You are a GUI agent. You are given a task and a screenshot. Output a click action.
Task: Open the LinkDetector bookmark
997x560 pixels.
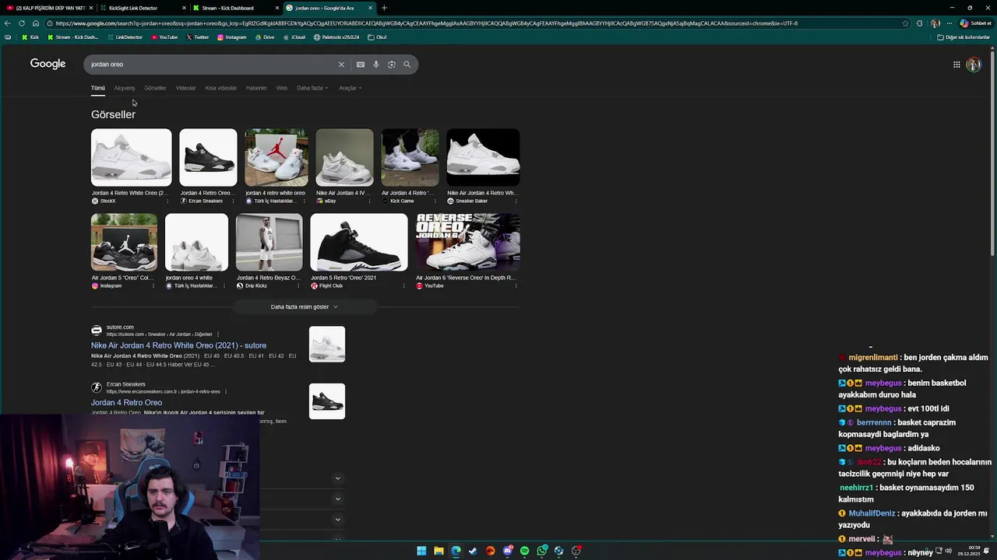125,37
